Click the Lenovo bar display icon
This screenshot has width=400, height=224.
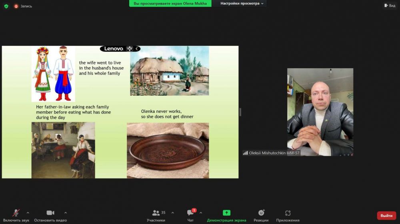[x=129, y=49]
